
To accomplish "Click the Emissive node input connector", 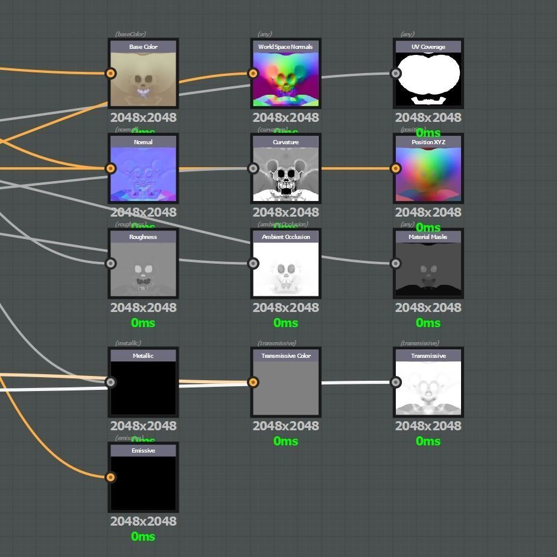I will click(111, 477).
